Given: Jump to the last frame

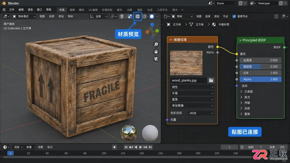Looking at the screenshot, I should pyautogui.click(x=150, y=147).
